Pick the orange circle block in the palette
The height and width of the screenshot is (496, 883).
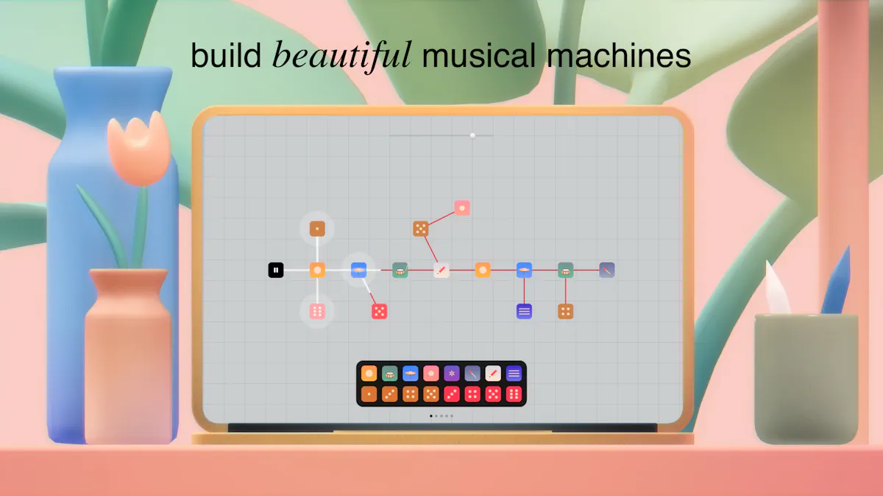click(x=369, y=374)
